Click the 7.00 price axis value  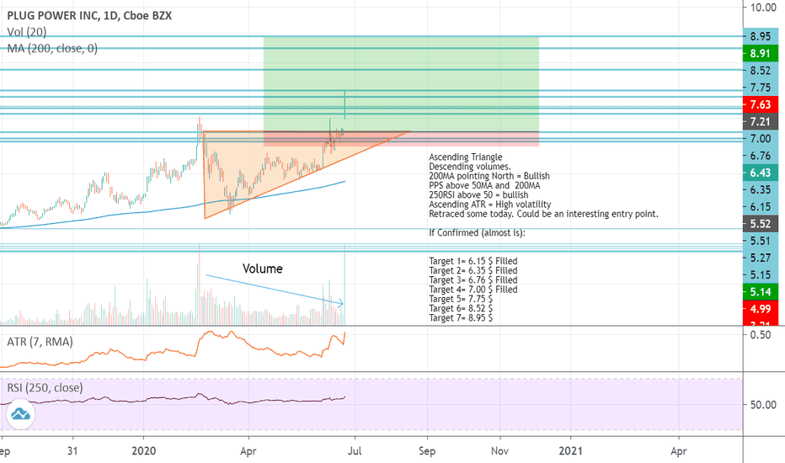click(761, 139)
